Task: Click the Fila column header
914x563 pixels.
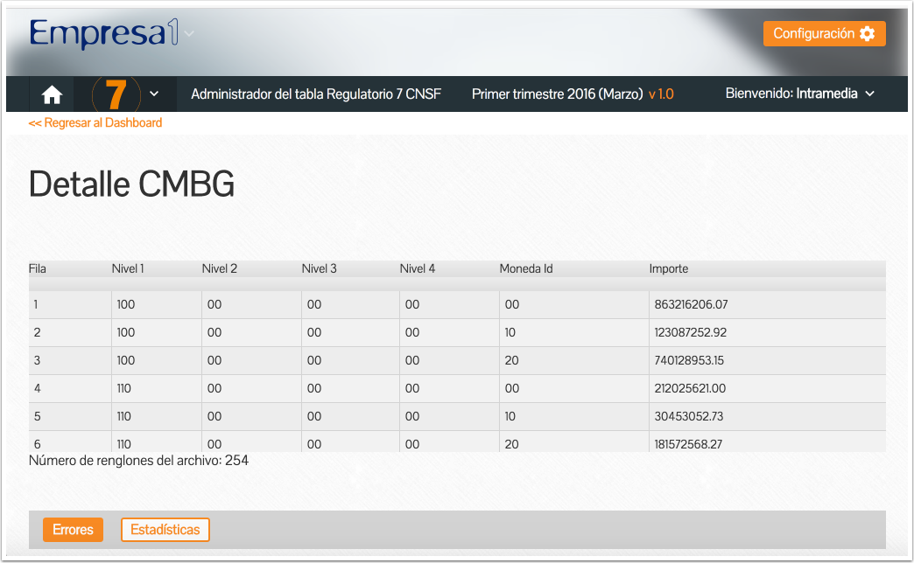Action: tap(38, 269)
